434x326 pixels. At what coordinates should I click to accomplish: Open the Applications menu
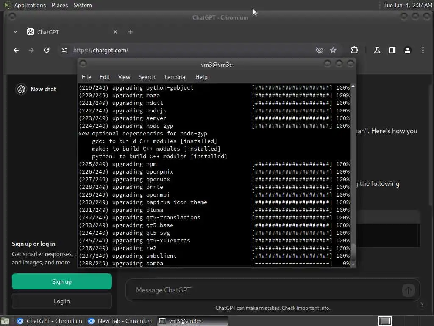[30, 5]
